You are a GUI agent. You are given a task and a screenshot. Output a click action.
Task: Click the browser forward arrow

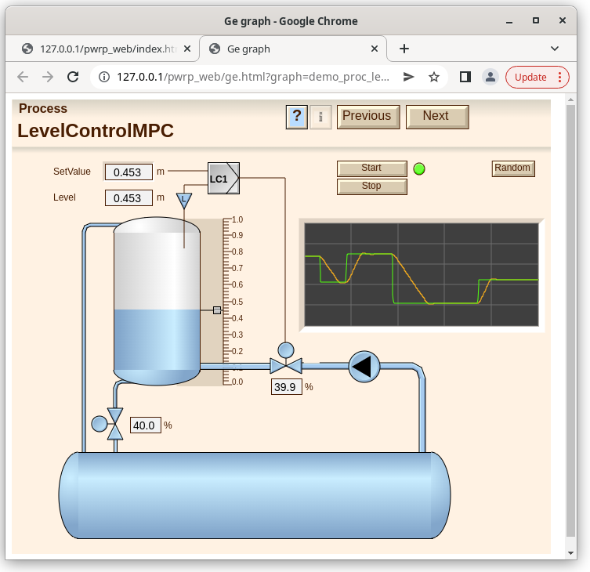tap(48, 77)
